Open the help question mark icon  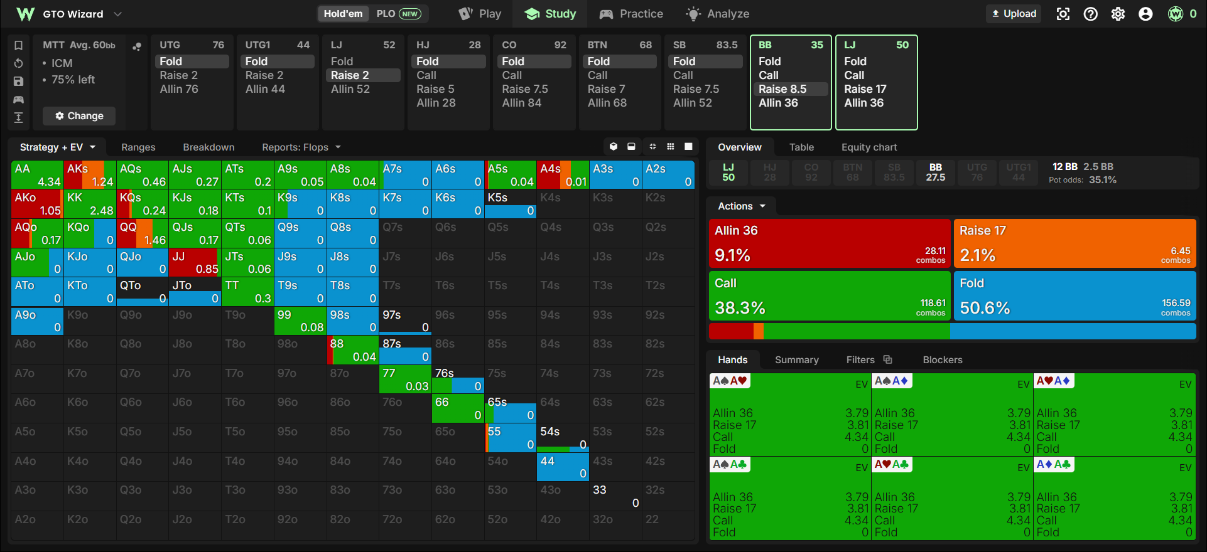[x=1091, y=14]
